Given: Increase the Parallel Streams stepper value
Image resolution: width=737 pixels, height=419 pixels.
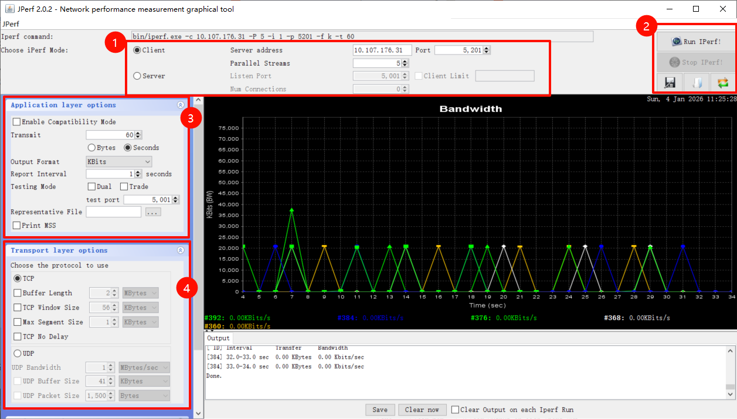Looking at the screenshot, I should coord(405,61).
